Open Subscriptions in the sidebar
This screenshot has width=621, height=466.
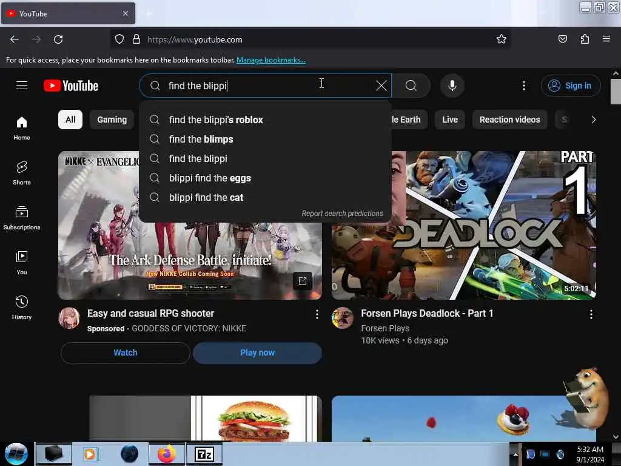(x=22, y=218)
